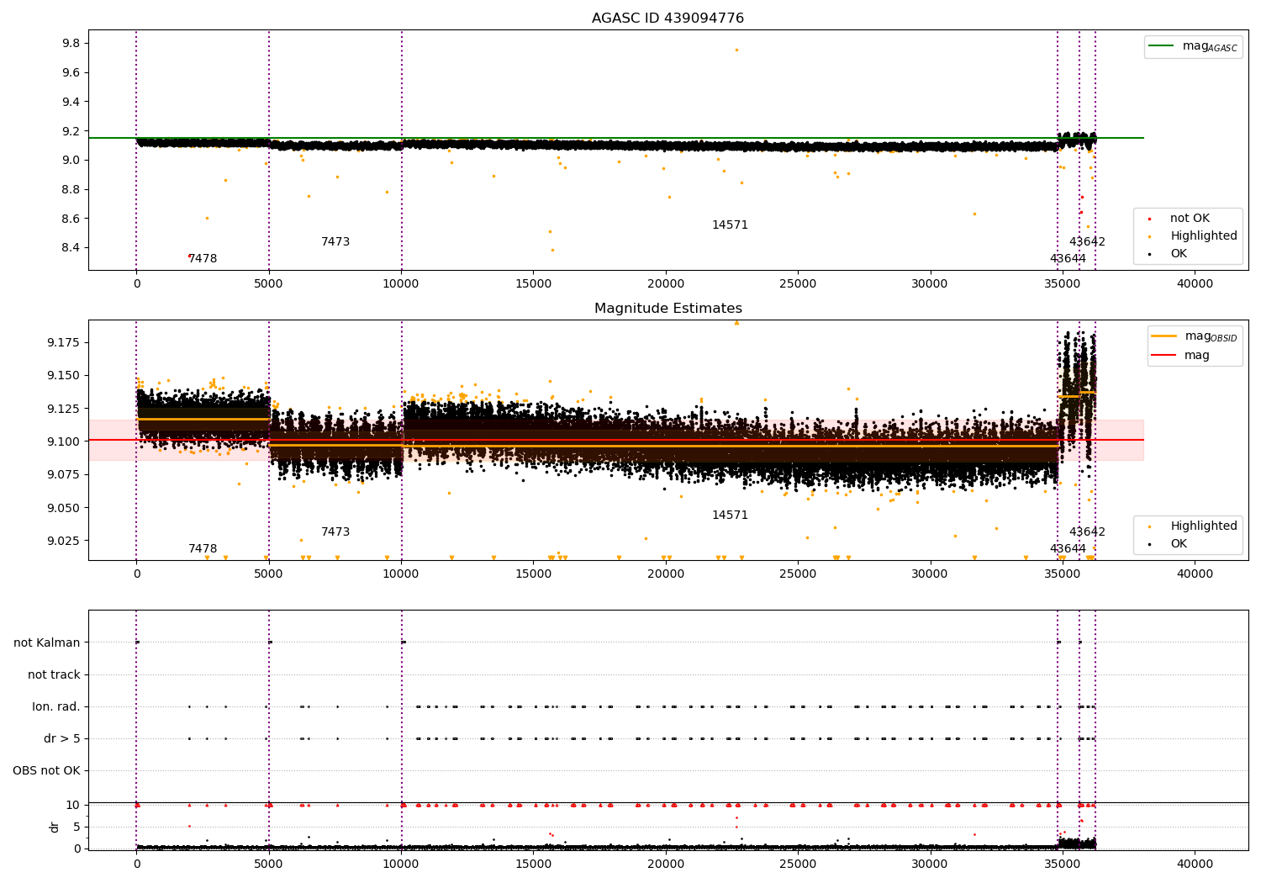Viewport: 1261px width, 883px height.
Task: Click obsid label 7473 in Magnitude Estimates plot
Action: (x=335, y=532)
